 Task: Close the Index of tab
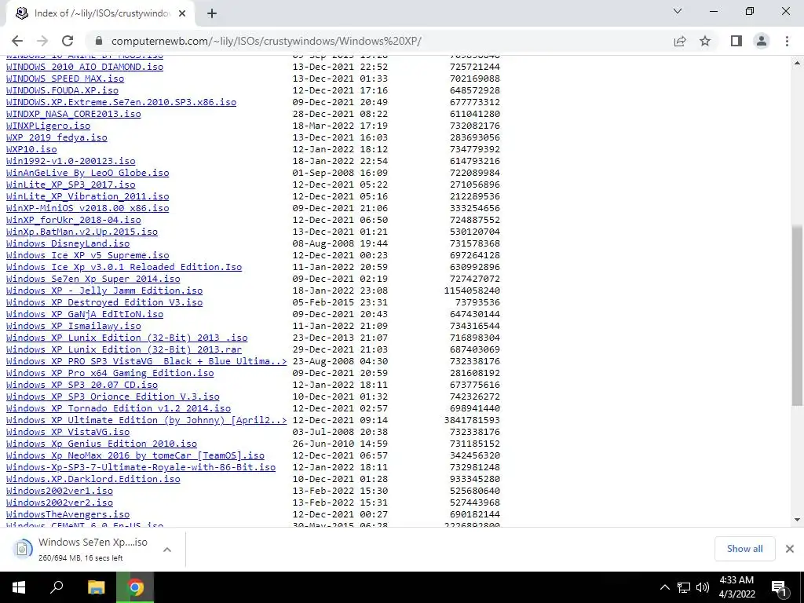182,14
